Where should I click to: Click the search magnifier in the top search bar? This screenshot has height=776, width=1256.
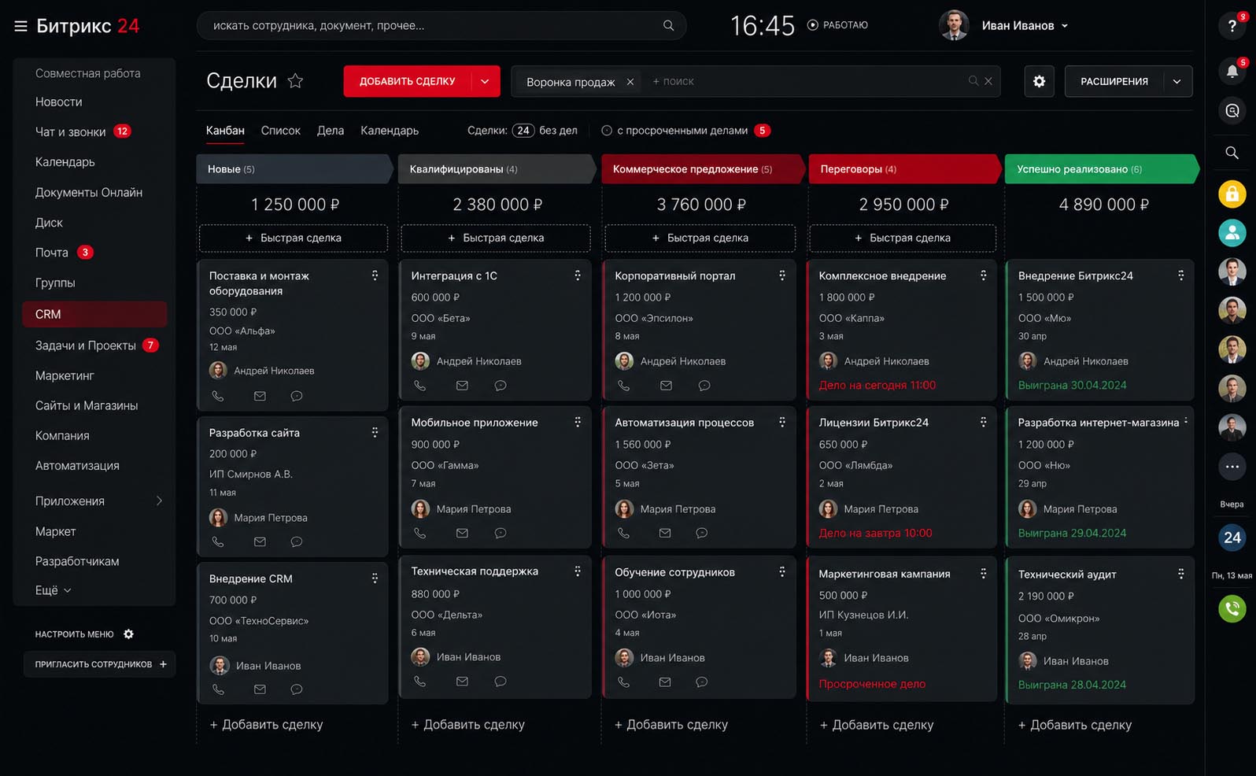668,25
